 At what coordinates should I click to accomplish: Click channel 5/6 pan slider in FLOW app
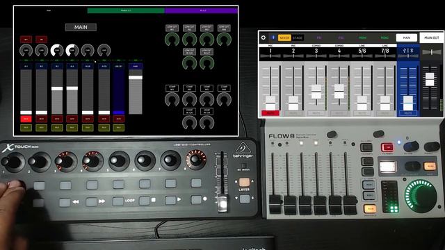click(362, 56)
